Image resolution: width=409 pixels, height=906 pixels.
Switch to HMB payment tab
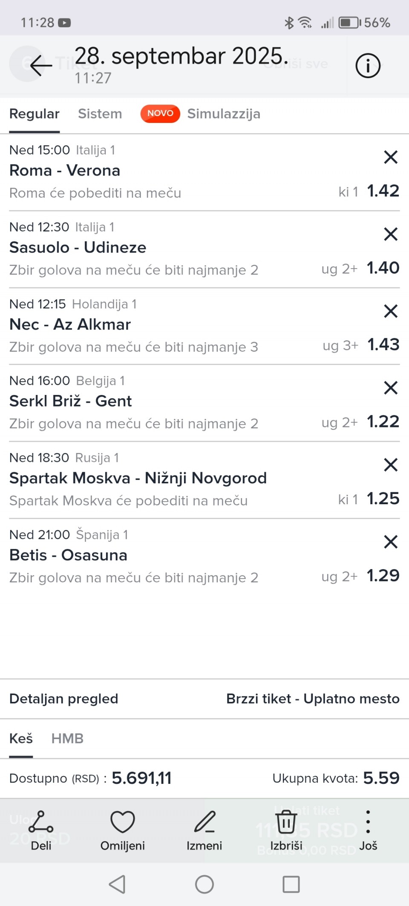coord(67,738)
